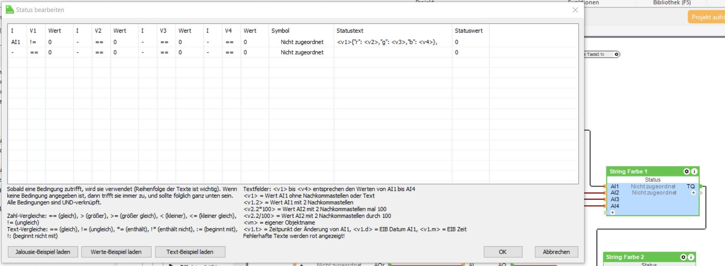Select Statuswert 0 in second row

click(470, 52)
